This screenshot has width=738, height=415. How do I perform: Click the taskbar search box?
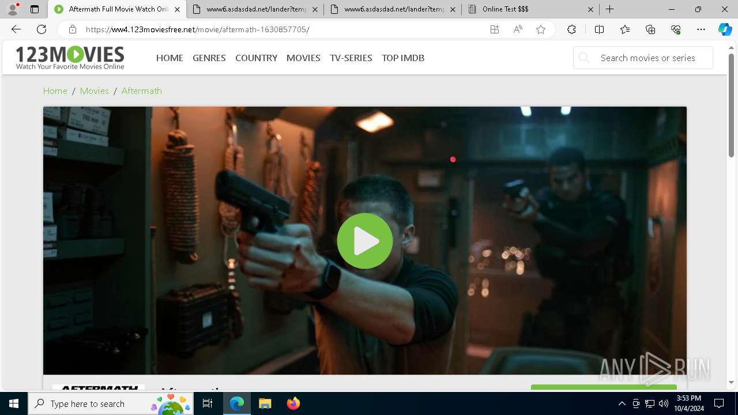tap(111, 403)
